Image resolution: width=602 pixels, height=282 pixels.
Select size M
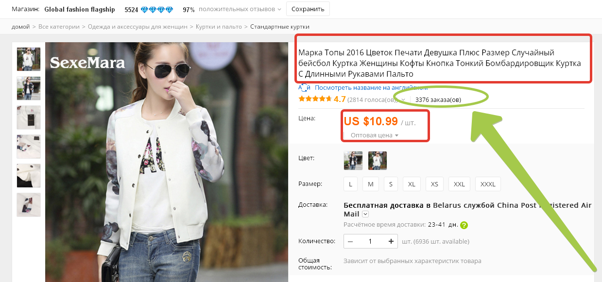[370, 184]
